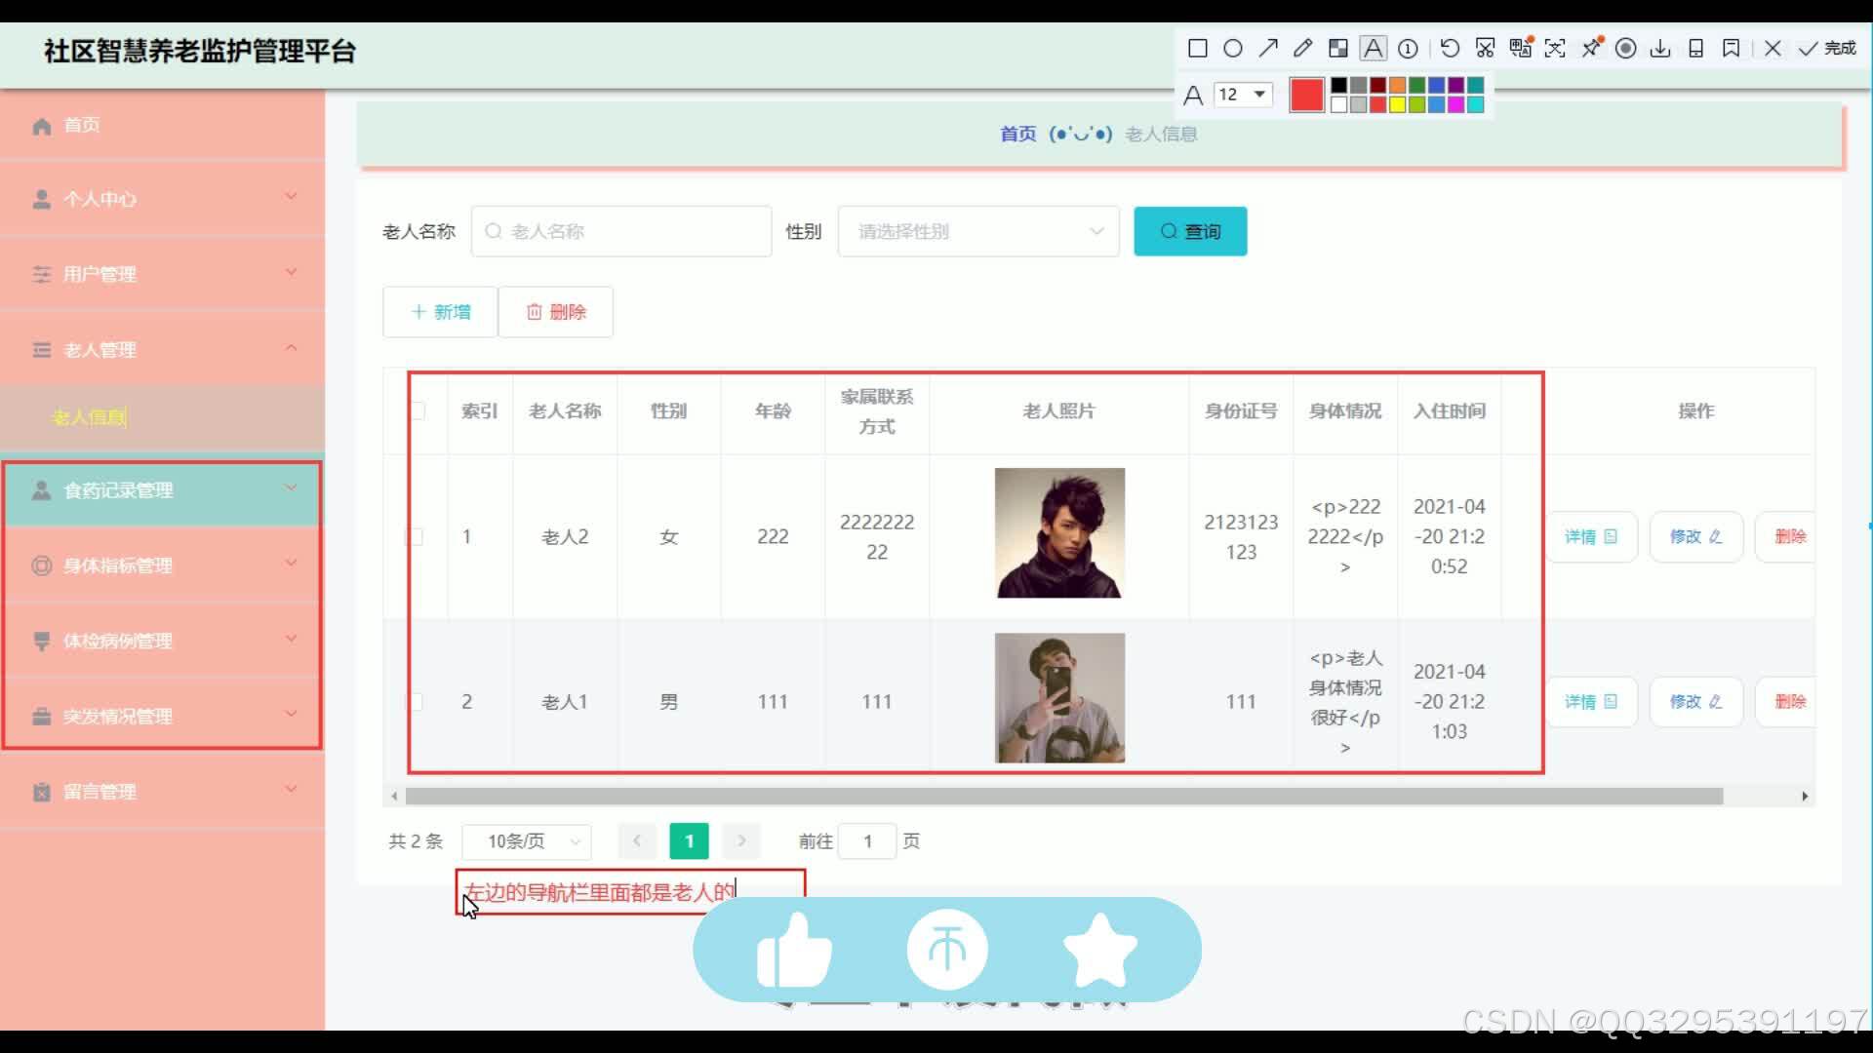Expand the 用户管理 menu
Screen dimensions: 1873x1053
click(162, 274)
